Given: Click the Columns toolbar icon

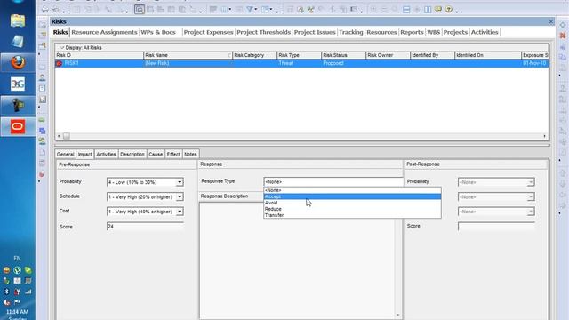Looking at the screenshot, I should point(224,10).
